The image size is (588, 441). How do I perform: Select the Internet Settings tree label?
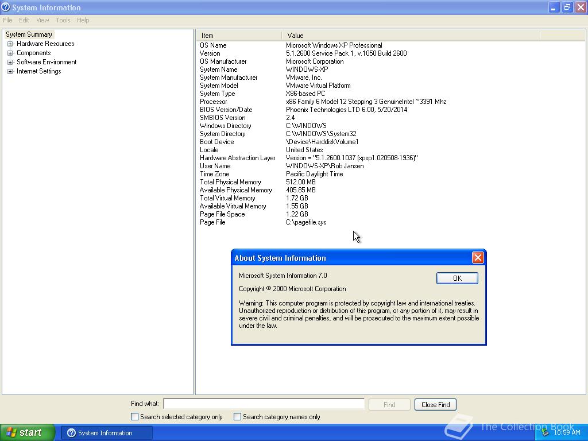click(x=38, y=71)
